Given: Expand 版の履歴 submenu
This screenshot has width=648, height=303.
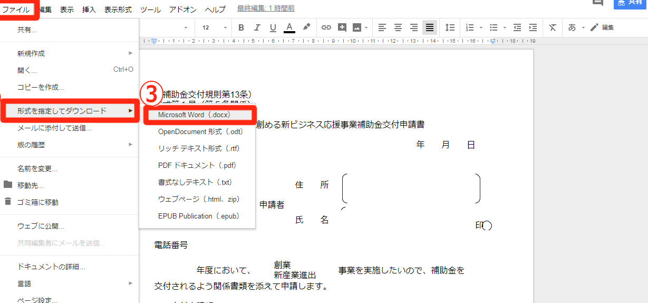Looking at the screenshot, I should point(70,145).
